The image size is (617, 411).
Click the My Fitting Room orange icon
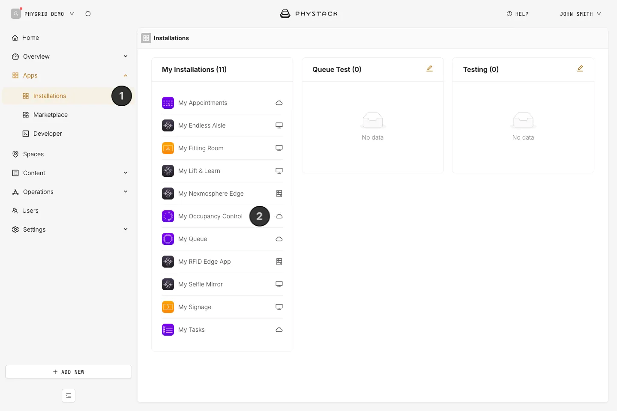[168, 148]
